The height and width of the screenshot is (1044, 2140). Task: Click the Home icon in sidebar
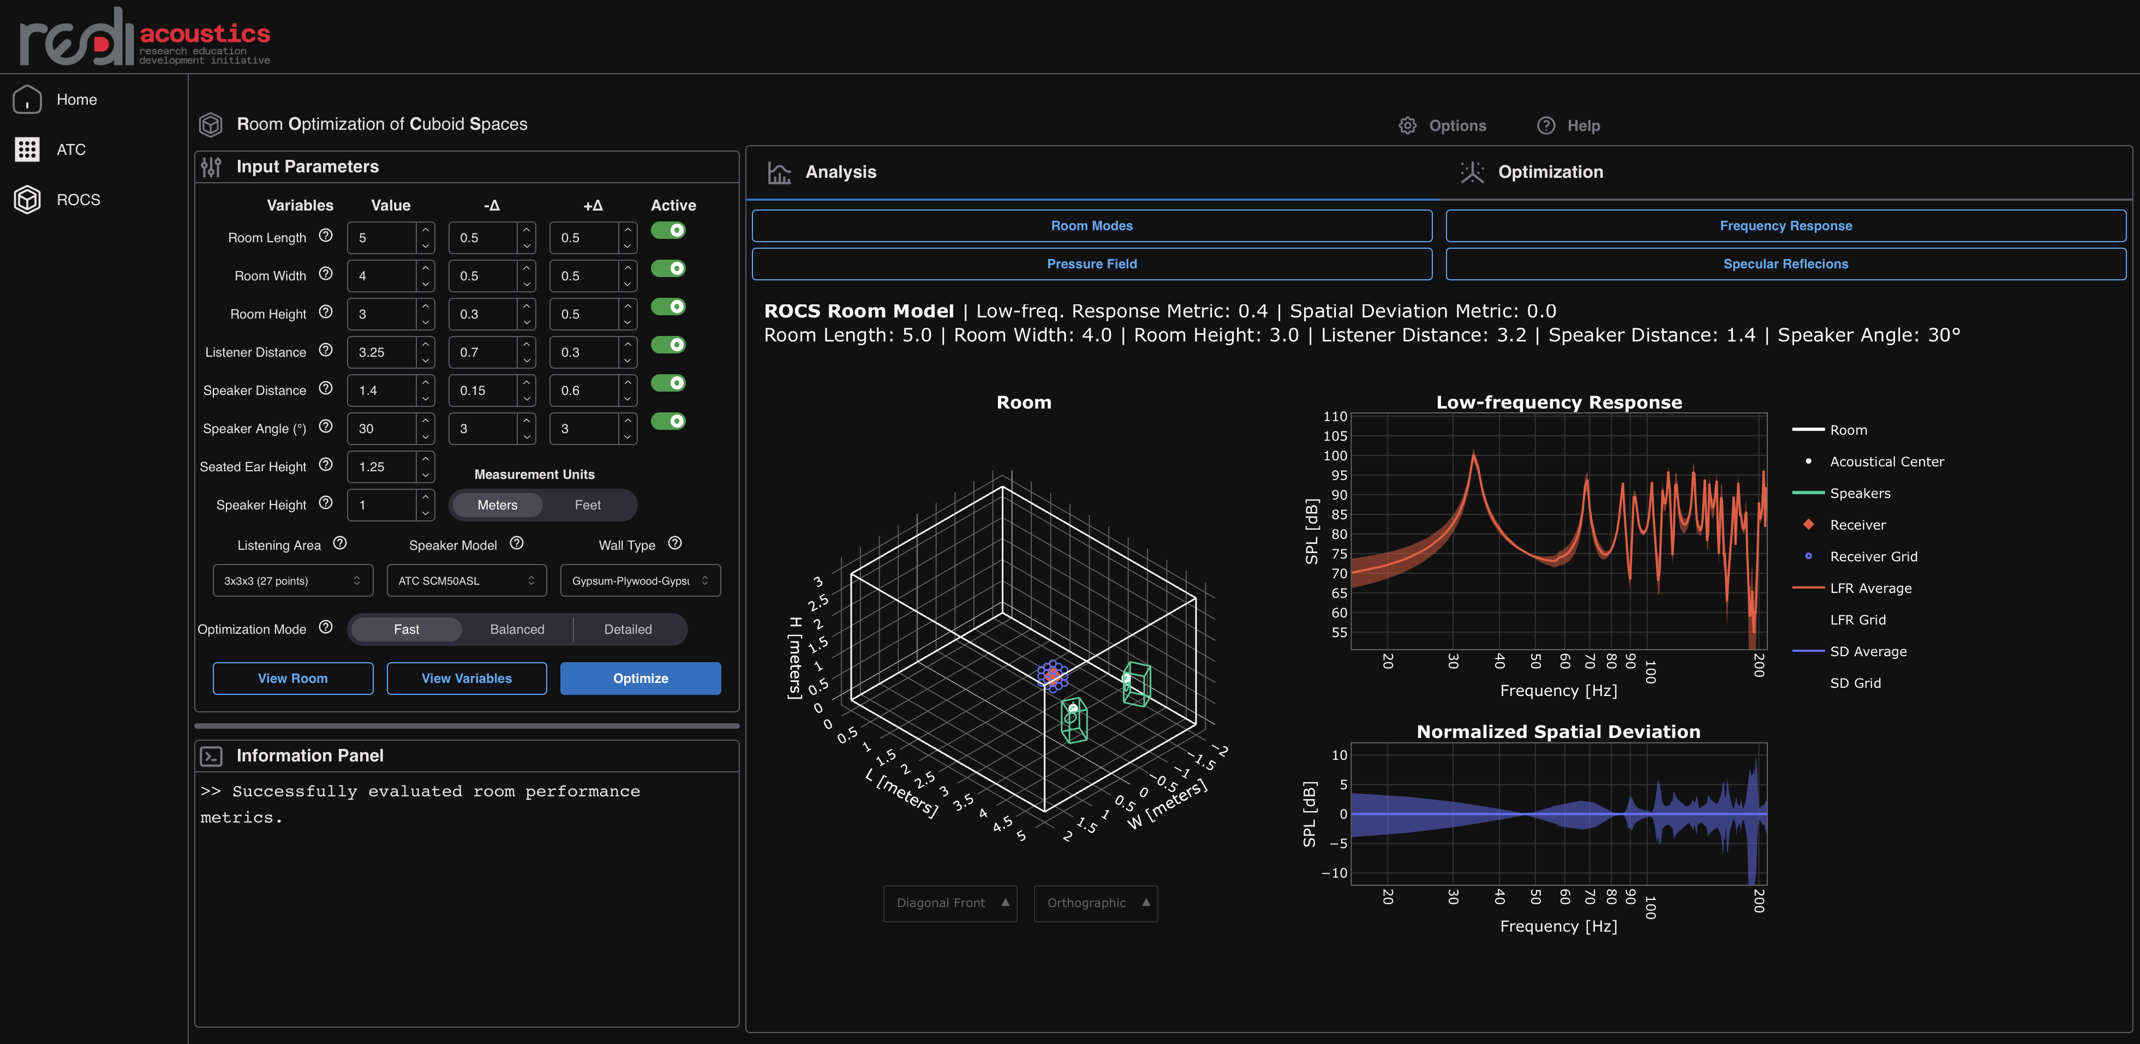point(27,100)
